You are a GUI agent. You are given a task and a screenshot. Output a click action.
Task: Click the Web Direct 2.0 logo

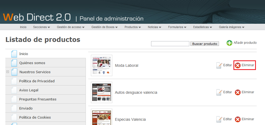tap(37, 17)
